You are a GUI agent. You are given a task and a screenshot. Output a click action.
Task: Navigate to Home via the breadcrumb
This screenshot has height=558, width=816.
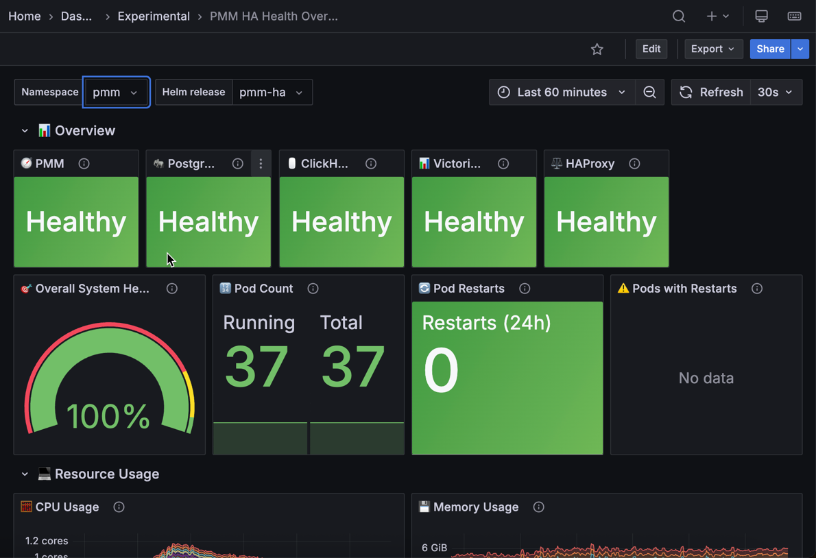24,16
